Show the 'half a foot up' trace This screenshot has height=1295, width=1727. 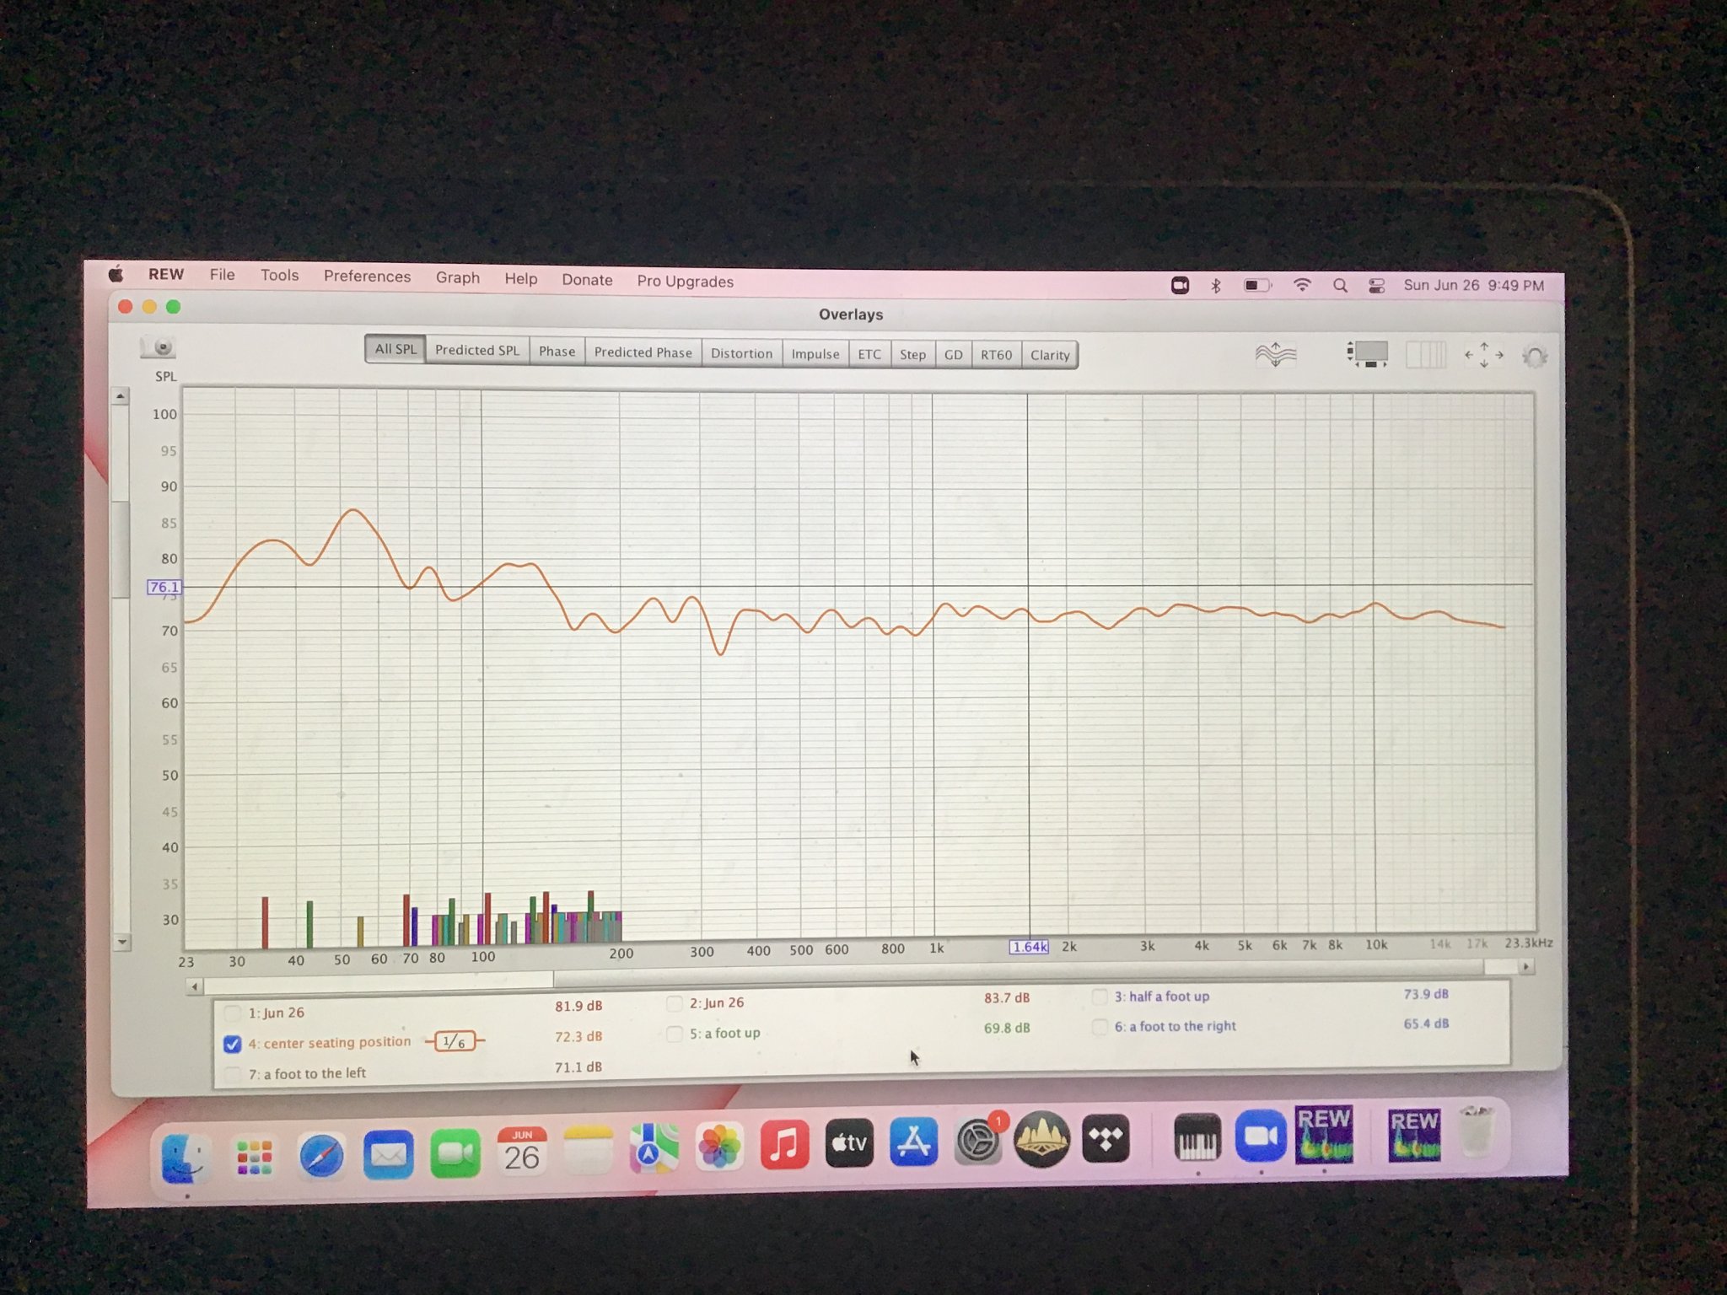[x=1100, y=997]
